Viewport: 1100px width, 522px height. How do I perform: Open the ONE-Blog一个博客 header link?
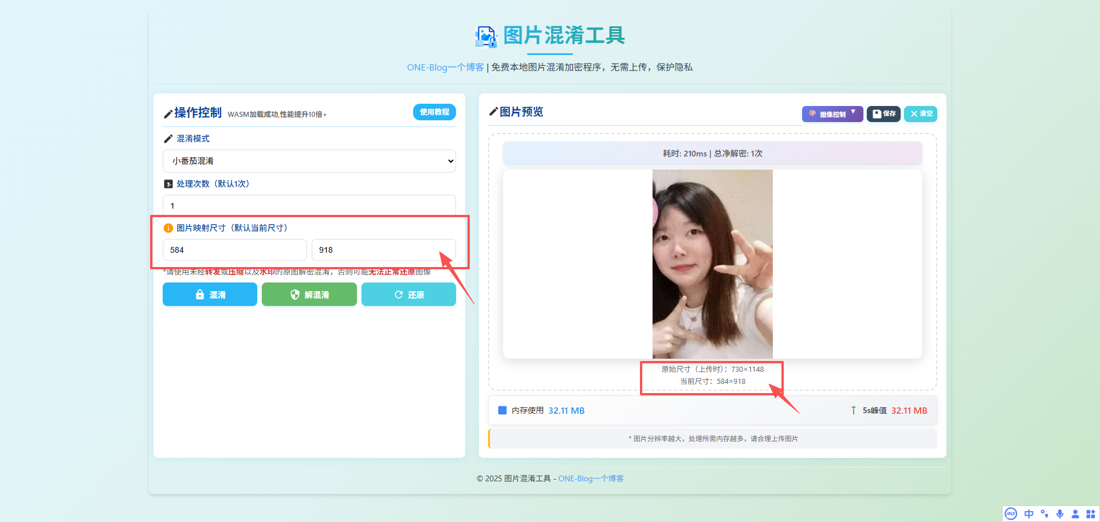click(445, 68)
